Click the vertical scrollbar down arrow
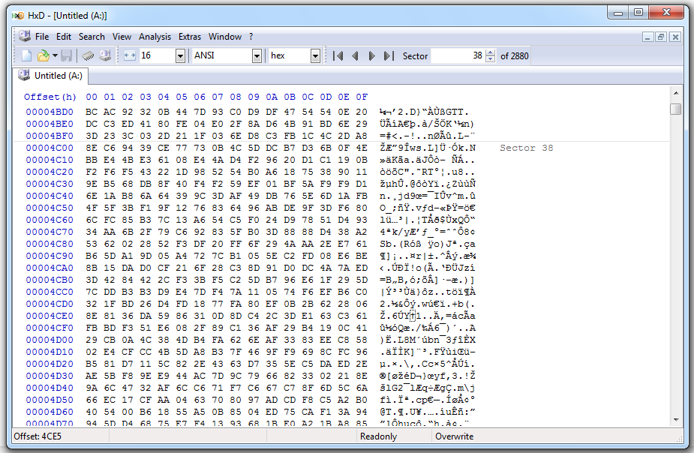Image resolution: width=694 pixels, height=453 pixels. point(676,420)
